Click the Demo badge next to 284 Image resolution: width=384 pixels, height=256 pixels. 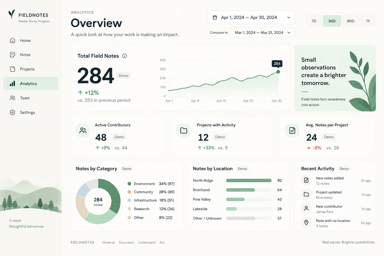pyautogui.click(x=123, y=76)
